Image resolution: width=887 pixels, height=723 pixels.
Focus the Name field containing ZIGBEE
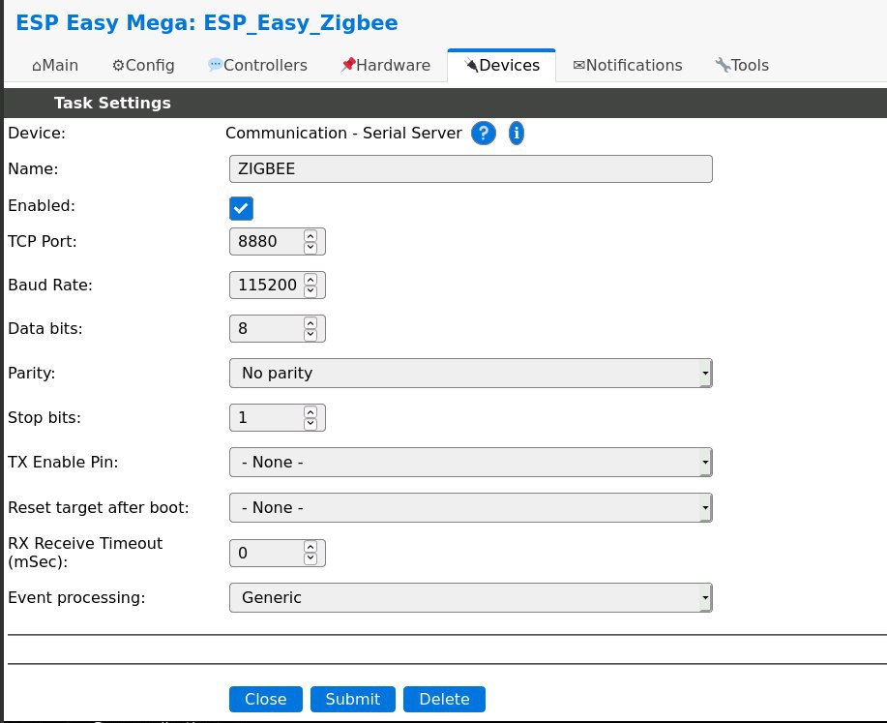[471, 168]
